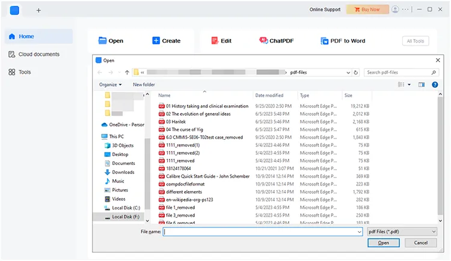Select en-wikipedia-org-ps123 file
This screenshot has width=451, height=261.
186,200
